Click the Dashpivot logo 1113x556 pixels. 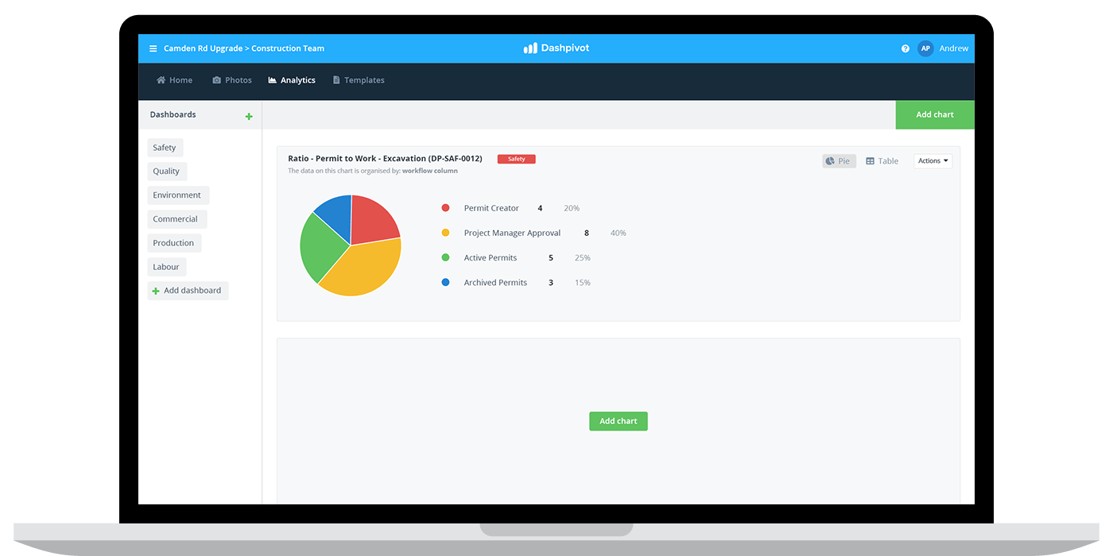click(x=556, y=48)
